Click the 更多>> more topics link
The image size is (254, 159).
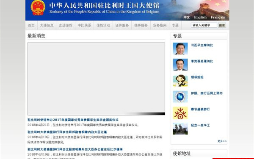(222, 141)
